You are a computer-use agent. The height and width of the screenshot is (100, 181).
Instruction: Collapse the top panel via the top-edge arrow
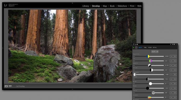[72, 3]
